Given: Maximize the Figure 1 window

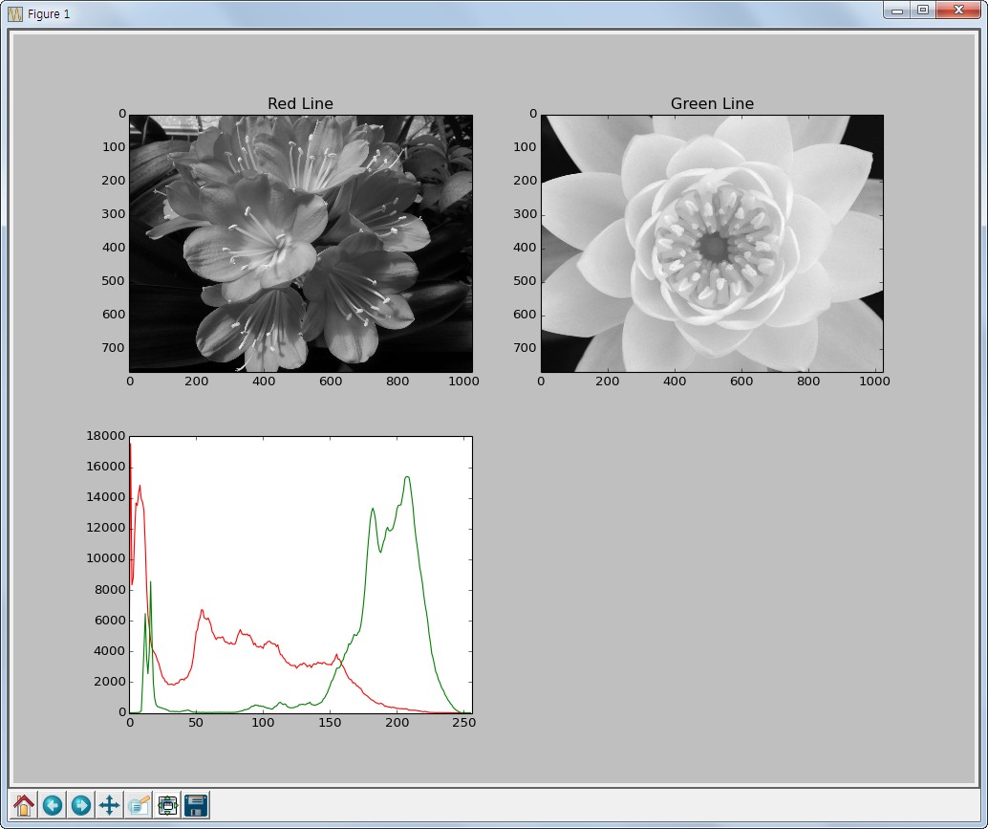Looking at the screenshot, I should coord(923,10).
